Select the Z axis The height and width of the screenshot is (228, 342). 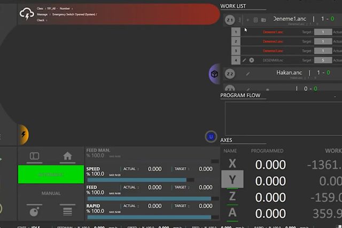click(x=232, y=196)
